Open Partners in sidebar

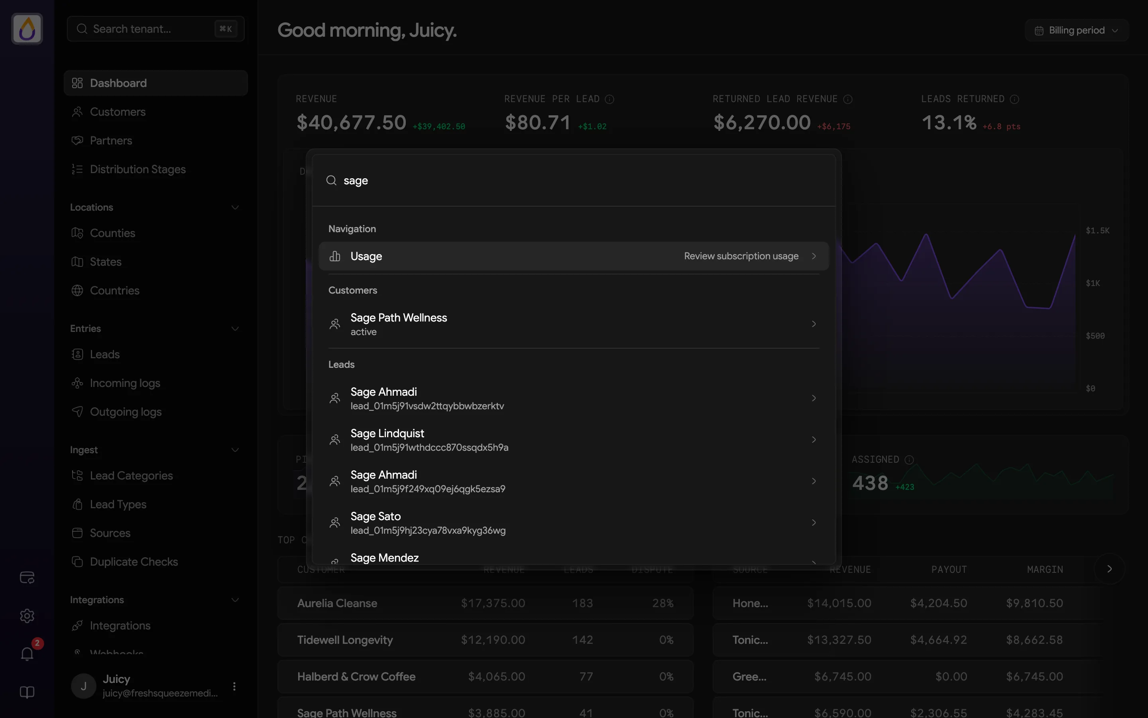coord(155,140)
